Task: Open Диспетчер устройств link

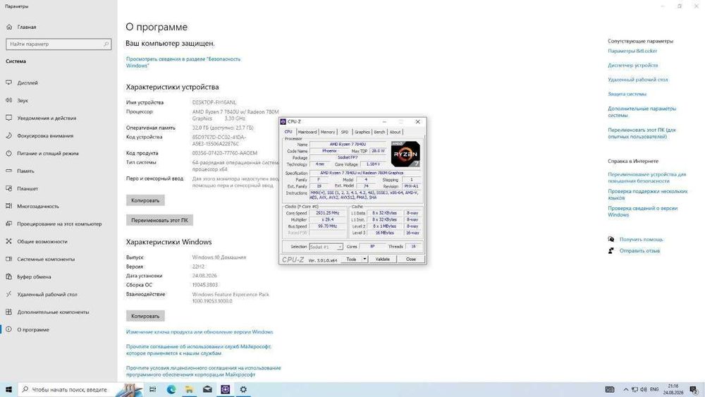Action: (x=632, y=65)
